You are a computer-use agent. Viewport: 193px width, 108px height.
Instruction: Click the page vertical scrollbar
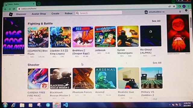click(x=191, y=23)
